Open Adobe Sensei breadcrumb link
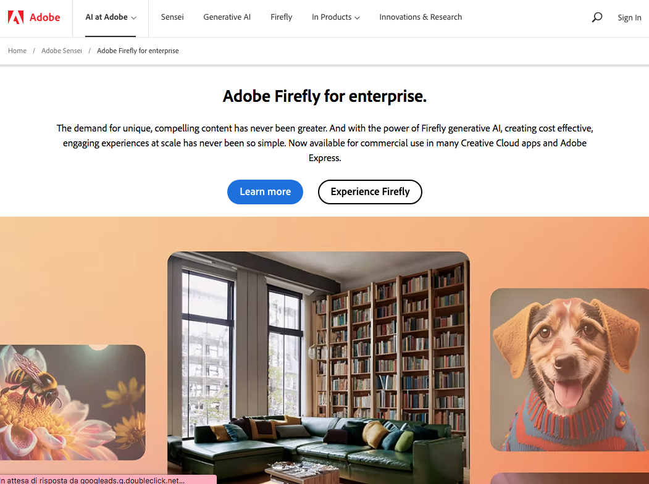This screenshot has height=484, width=649. tap(62, 51)
